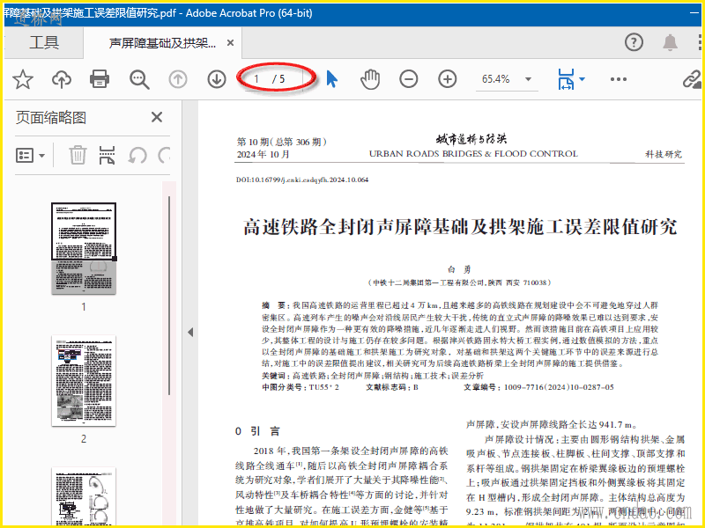Print the document with the printer icon
Screen dimensions: 705x528
(x=100, y=79)
